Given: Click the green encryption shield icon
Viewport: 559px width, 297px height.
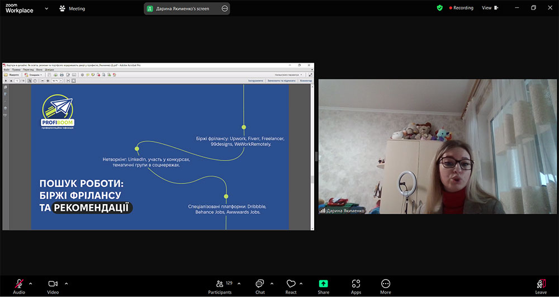Looking at the screenshot, I should (x=439, y=8).
